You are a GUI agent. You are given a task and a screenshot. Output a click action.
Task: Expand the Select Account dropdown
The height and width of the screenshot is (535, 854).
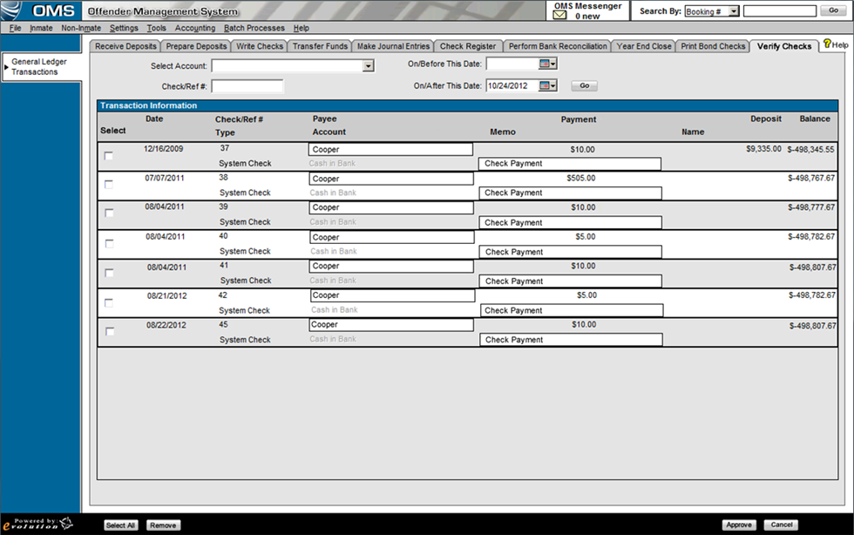click(x=368, y=66)
